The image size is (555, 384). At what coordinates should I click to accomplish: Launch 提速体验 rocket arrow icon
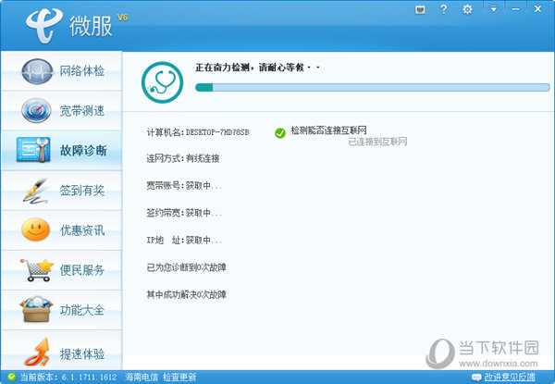tap(37, 352)
